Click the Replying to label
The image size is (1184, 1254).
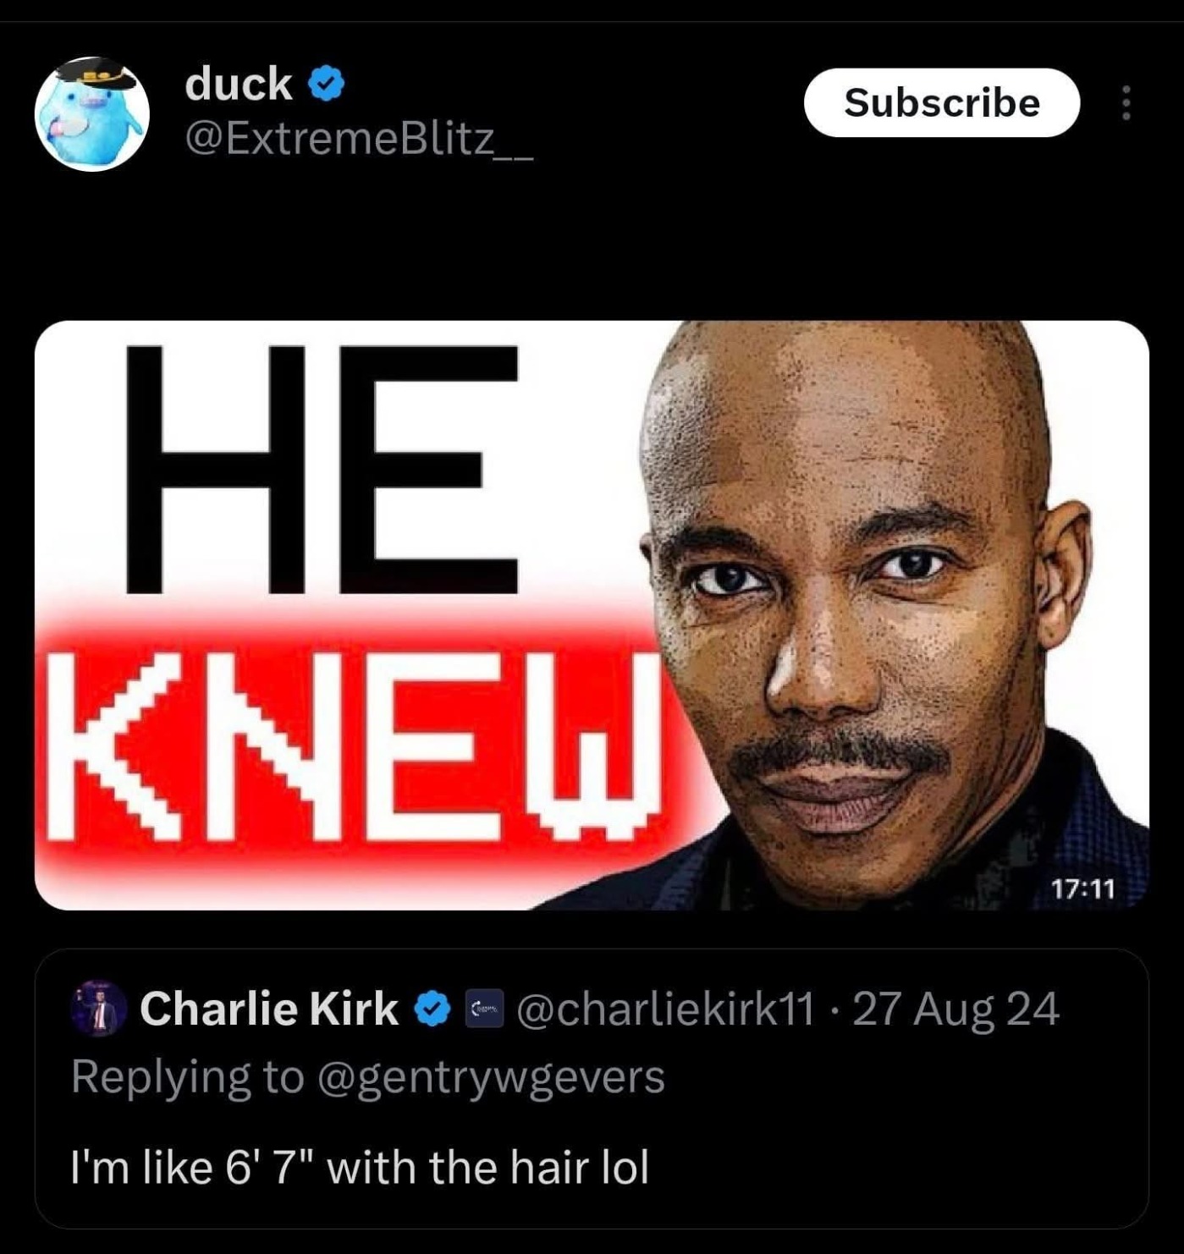187,1077
